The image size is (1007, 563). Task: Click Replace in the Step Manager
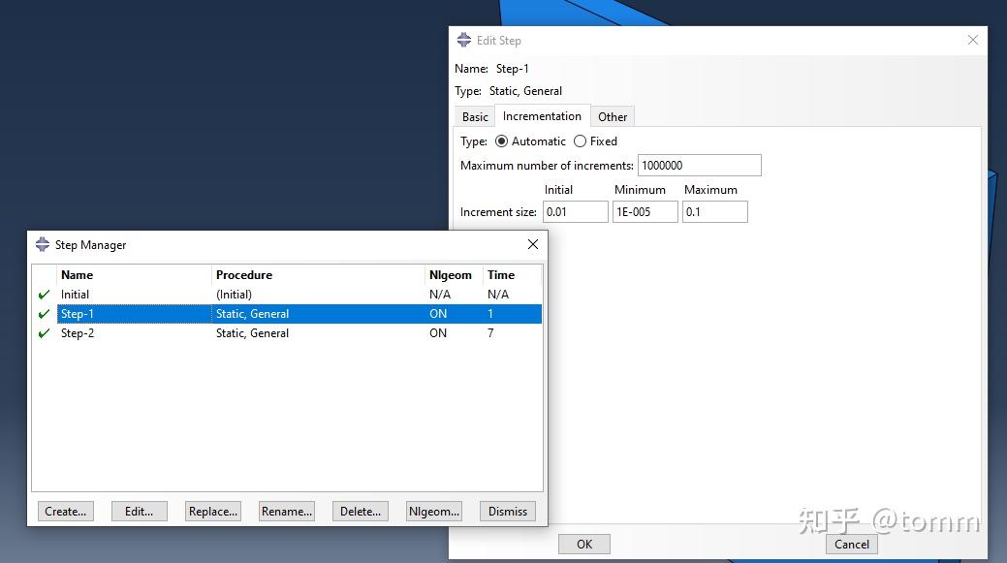tap(212, 511)
